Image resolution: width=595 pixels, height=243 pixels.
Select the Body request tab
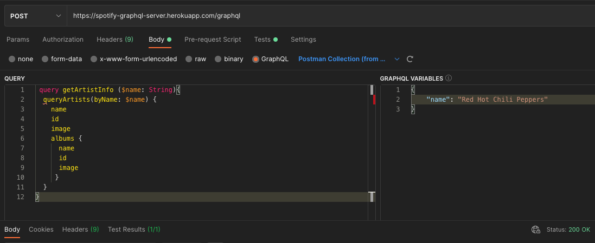160,40
